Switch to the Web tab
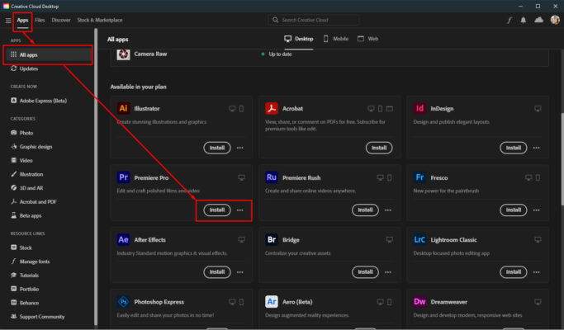Viewport: 564px width, 330px height. [368, 39]
